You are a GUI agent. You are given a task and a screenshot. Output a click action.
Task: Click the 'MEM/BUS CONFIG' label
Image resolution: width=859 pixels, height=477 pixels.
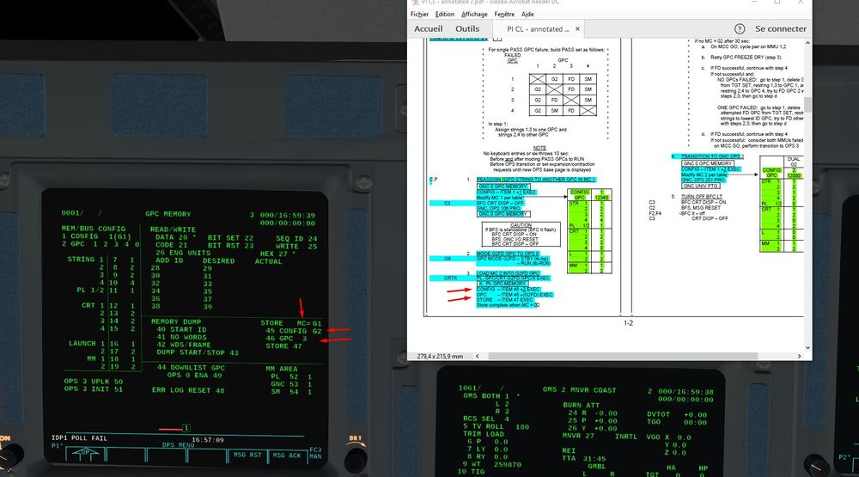tap(93, 229)
